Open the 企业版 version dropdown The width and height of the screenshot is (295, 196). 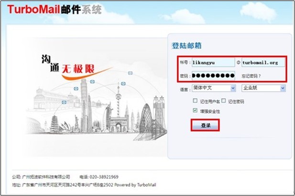263,88
